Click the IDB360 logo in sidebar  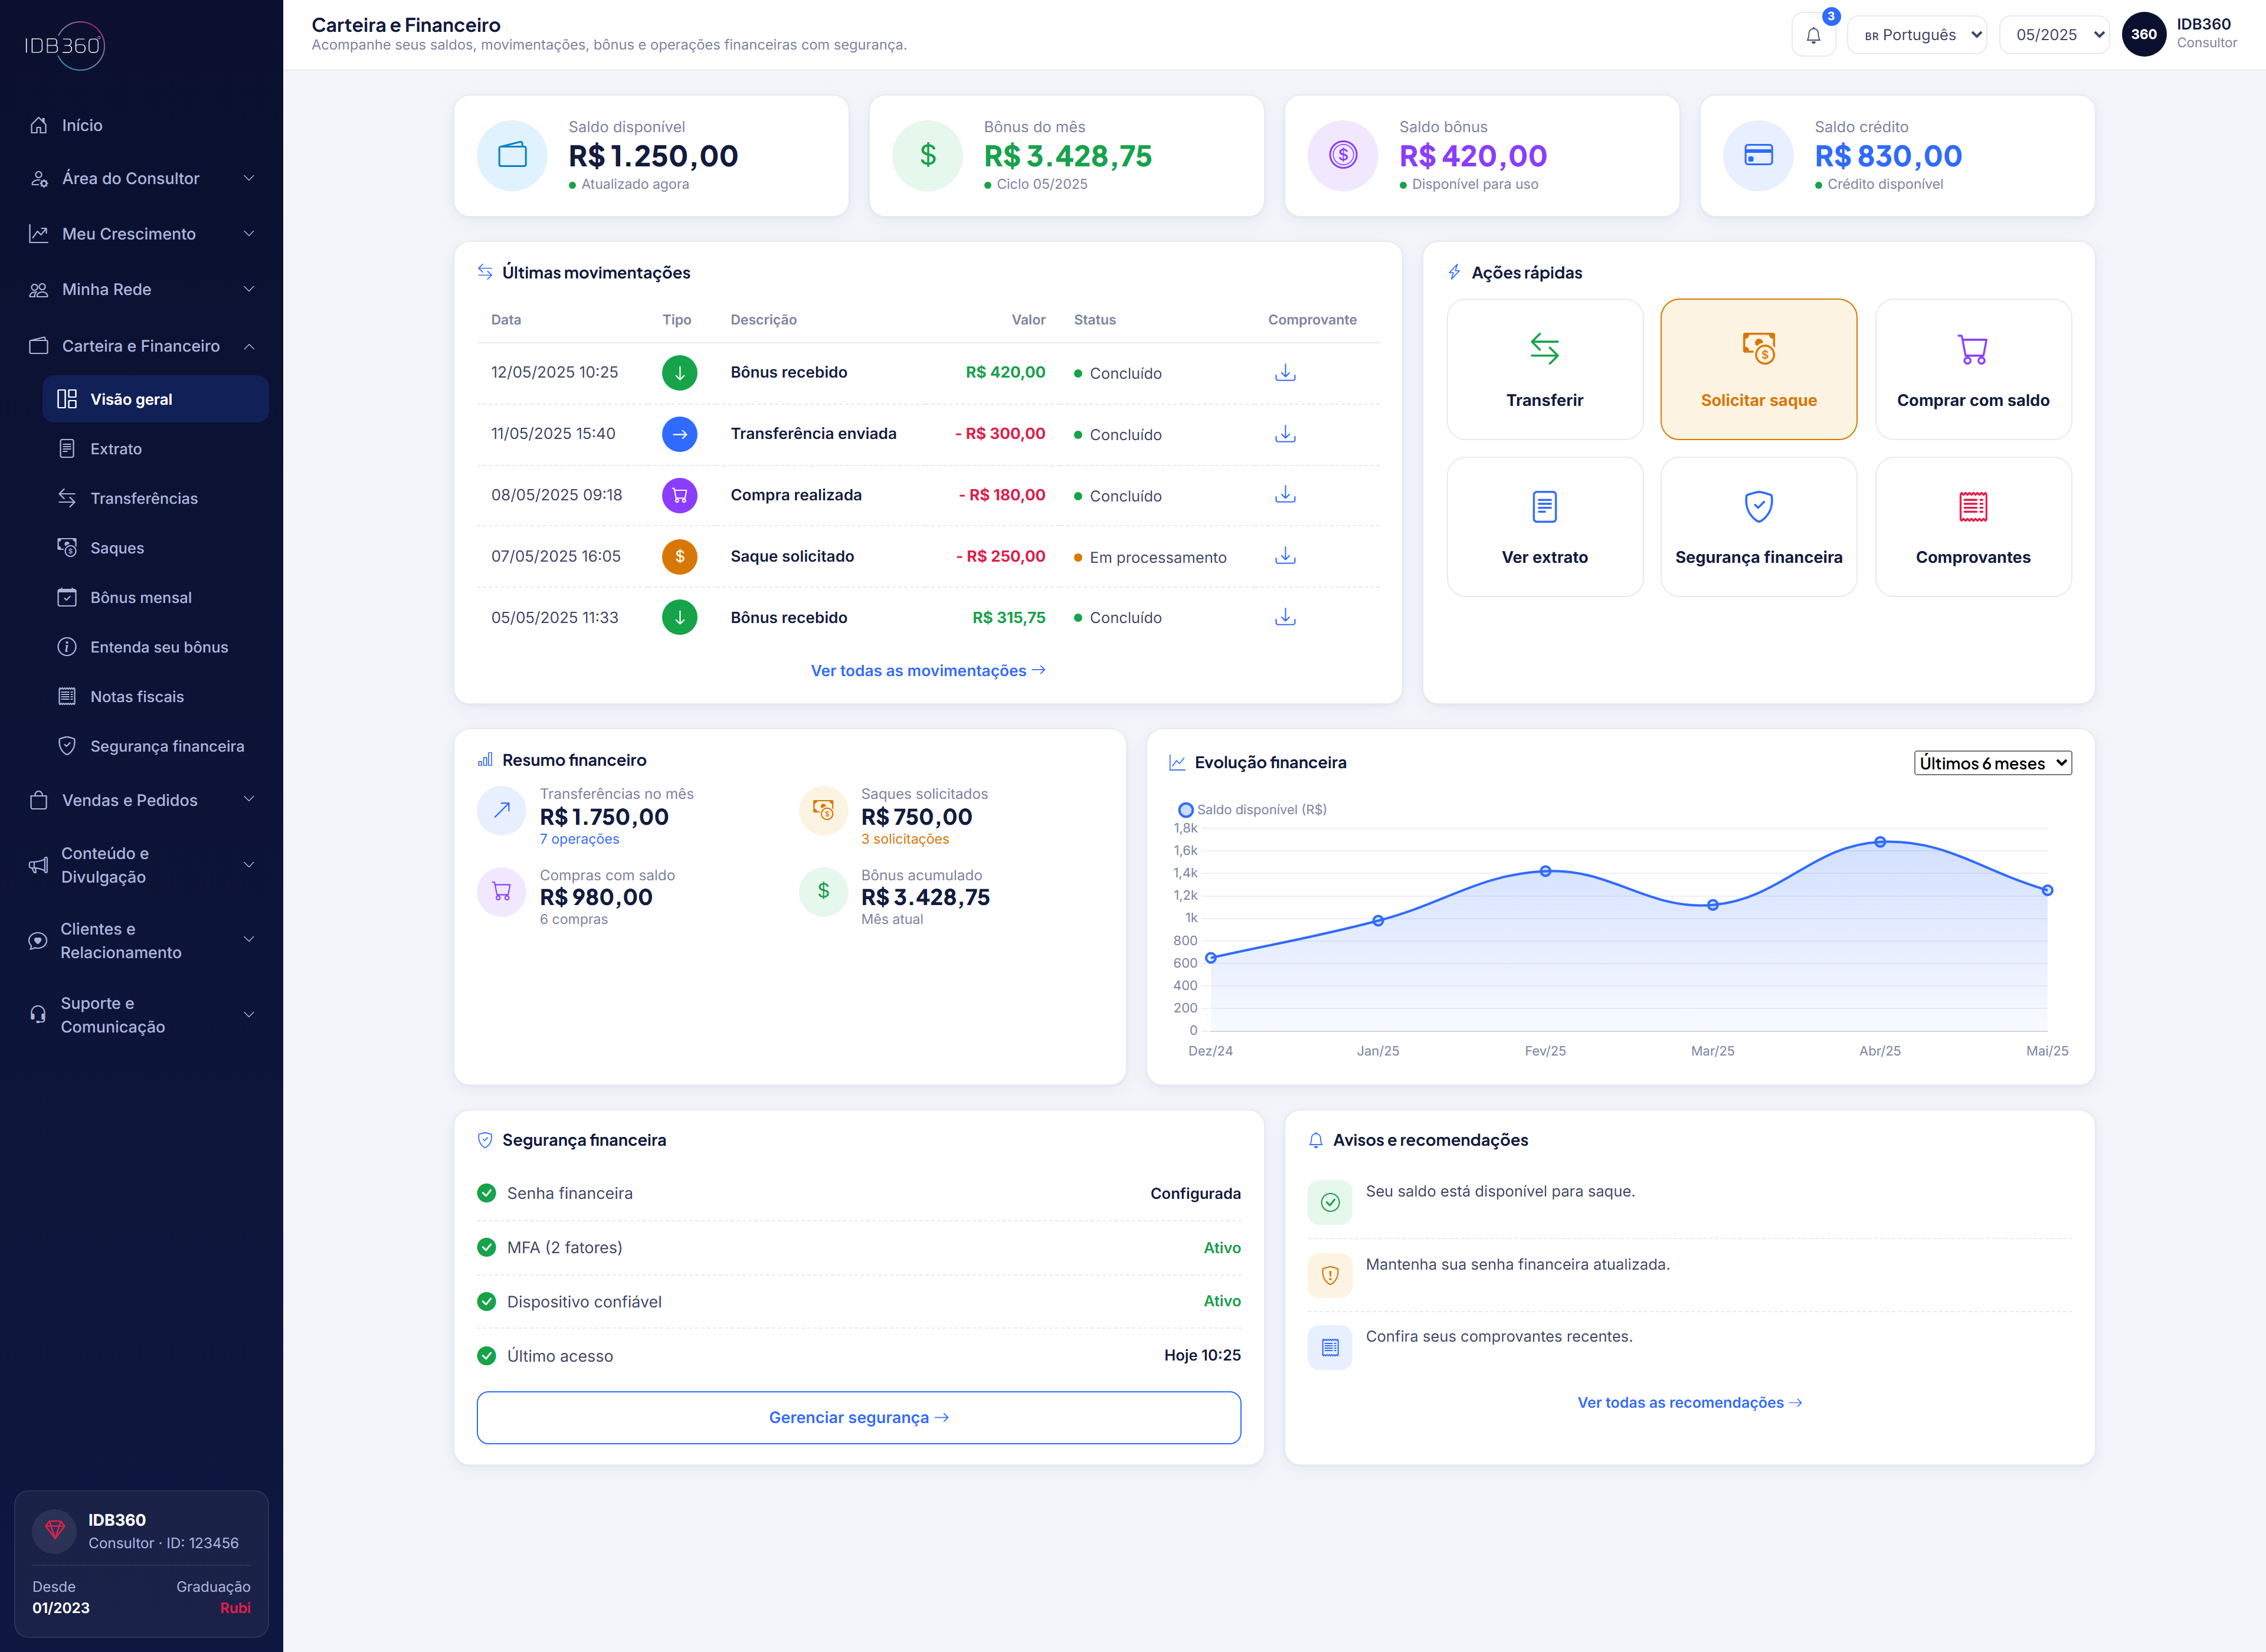pos(64,45)
